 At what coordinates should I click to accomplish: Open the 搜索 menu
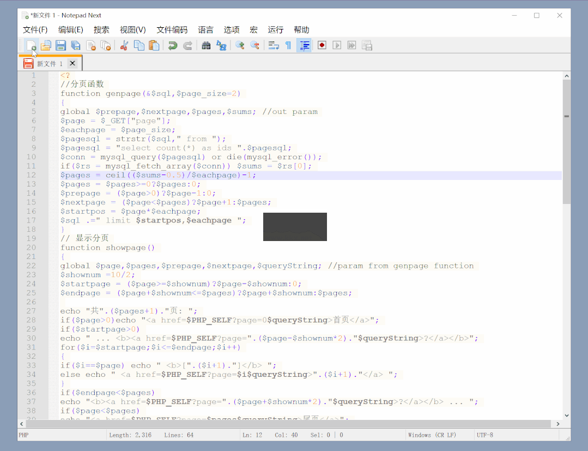(x=101, y=30)
